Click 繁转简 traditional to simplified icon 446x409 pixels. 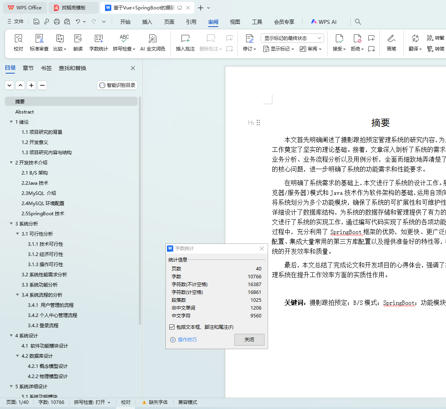(x=435, y=49)
